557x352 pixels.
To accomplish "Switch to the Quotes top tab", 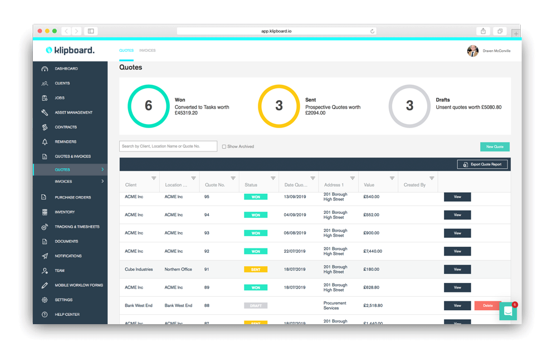I will coord(126,51).
